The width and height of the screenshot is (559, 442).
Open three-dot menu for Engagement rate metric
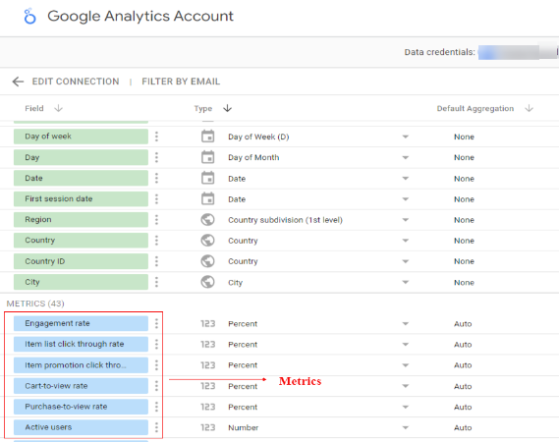point(156,323)
